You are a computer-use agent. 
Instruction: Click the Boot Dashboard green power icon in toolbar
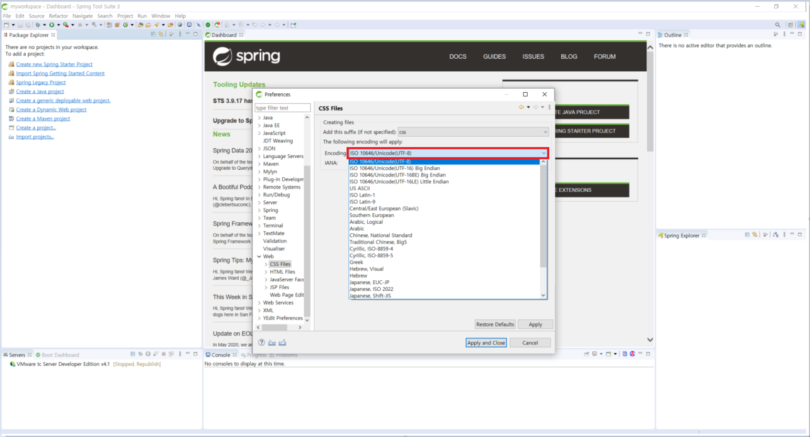[208, 25]
